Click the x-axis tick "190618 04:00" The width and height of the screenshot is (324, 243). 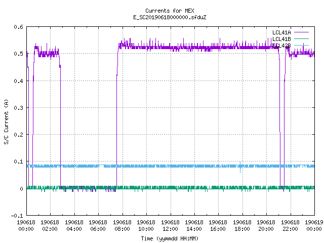(74, 225)
